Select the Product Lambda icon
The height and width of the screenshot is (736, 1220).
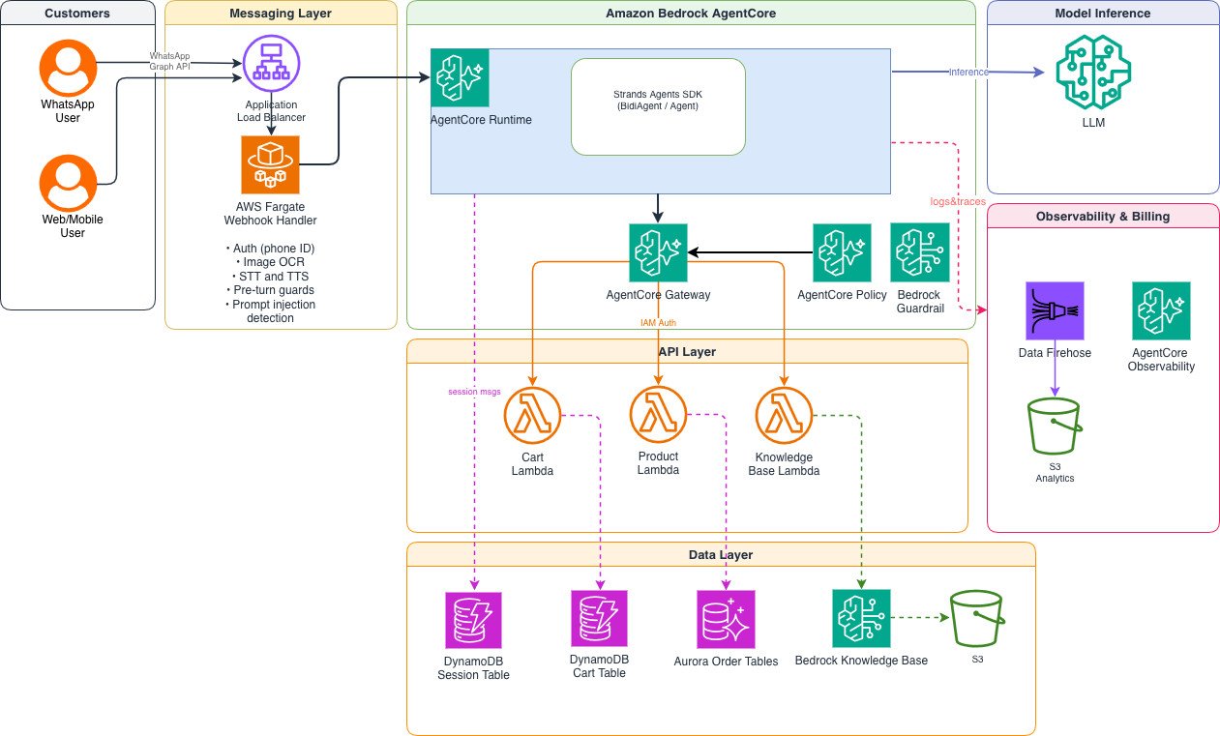[658, 416]
